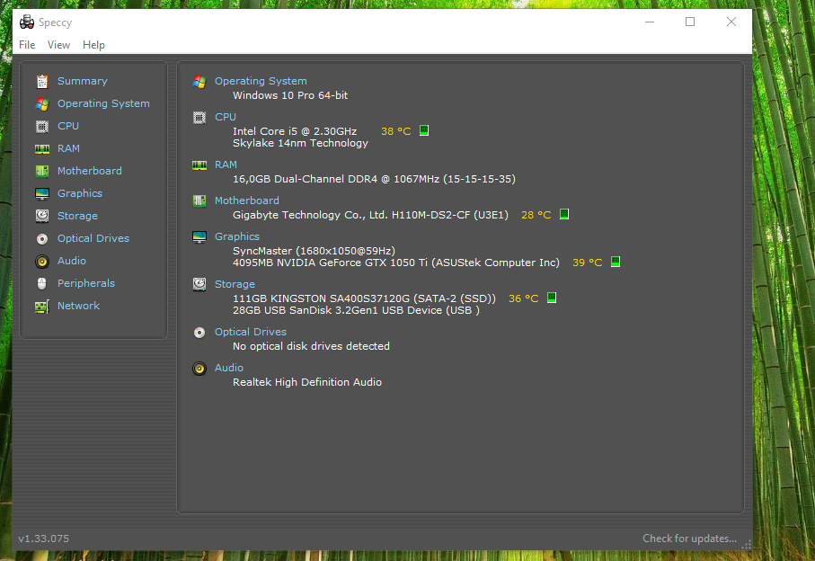Click the Storage hard drive icon in sidebar
The image size is (815, 561).
pyautogui.click(x=42, y=216)
